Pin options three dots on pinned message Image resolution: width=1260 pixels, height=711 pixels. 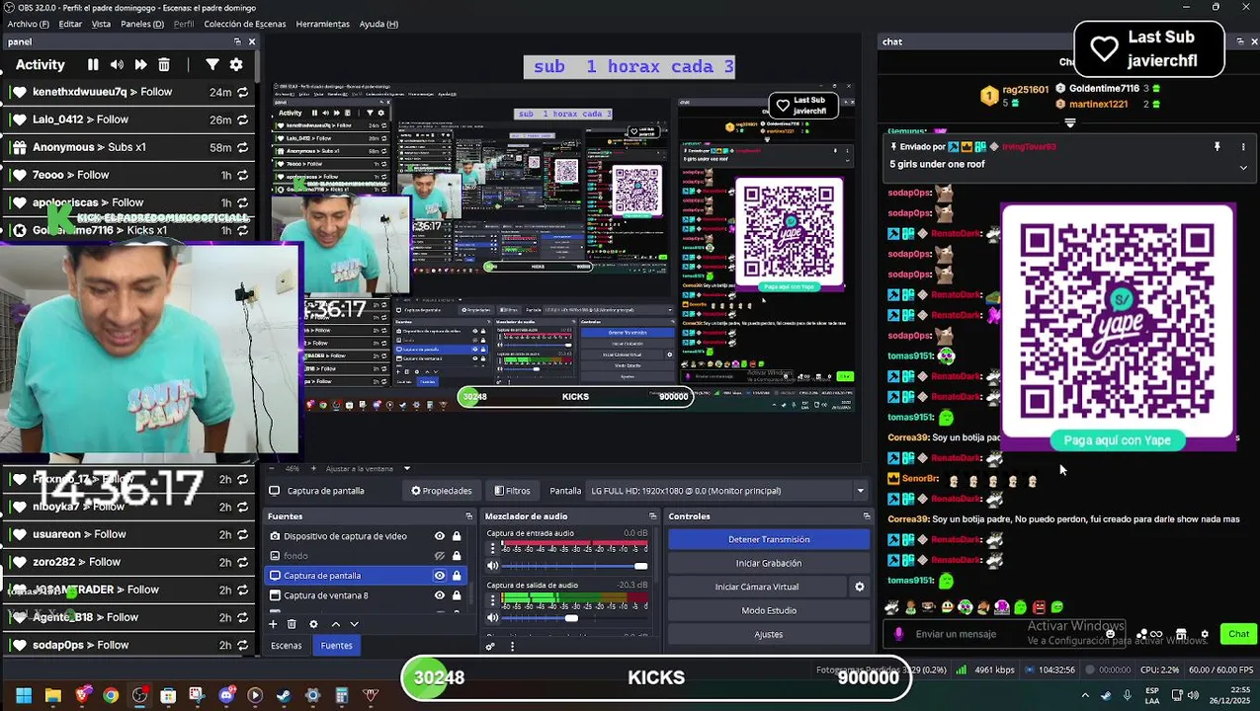click(x=1243, y=146)
